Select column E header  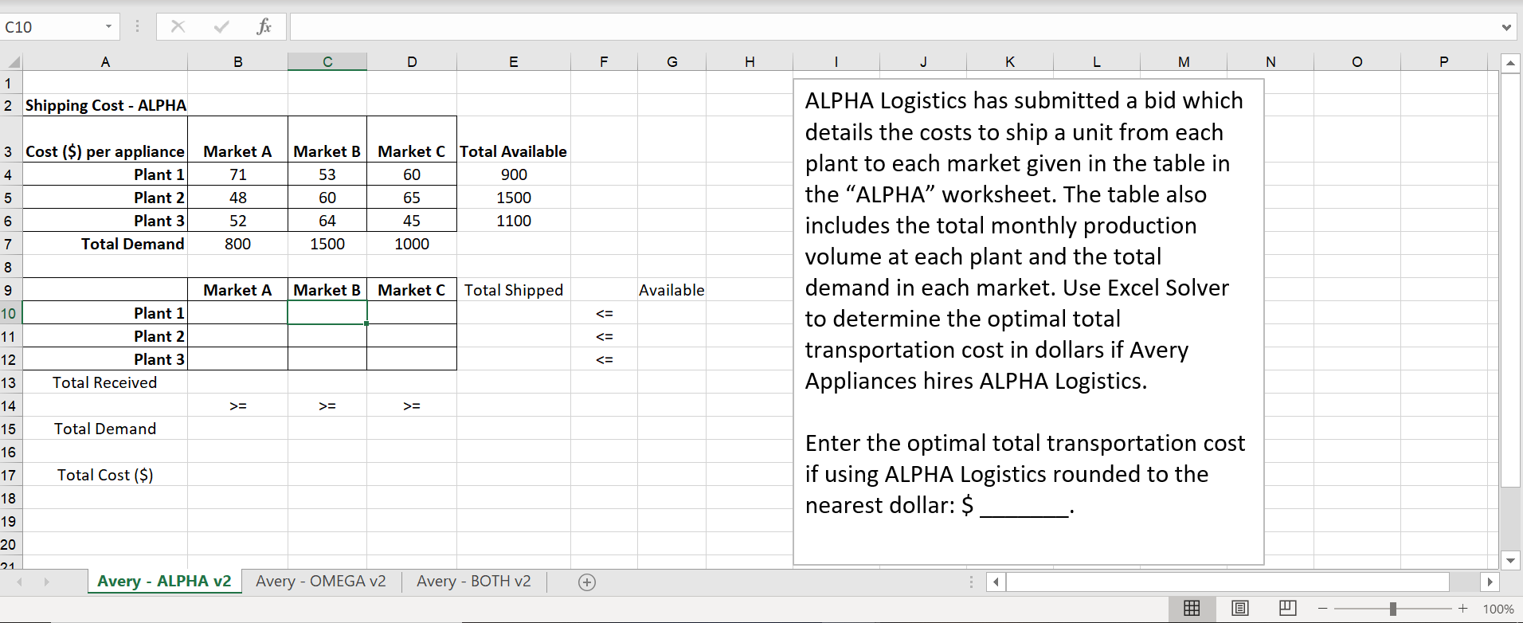[x=514, y=62]
